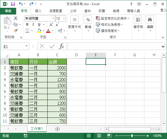Open the 編輯 binoculars editing group
167x139 pixels.
pyautogui.click(x=150, y=24)
